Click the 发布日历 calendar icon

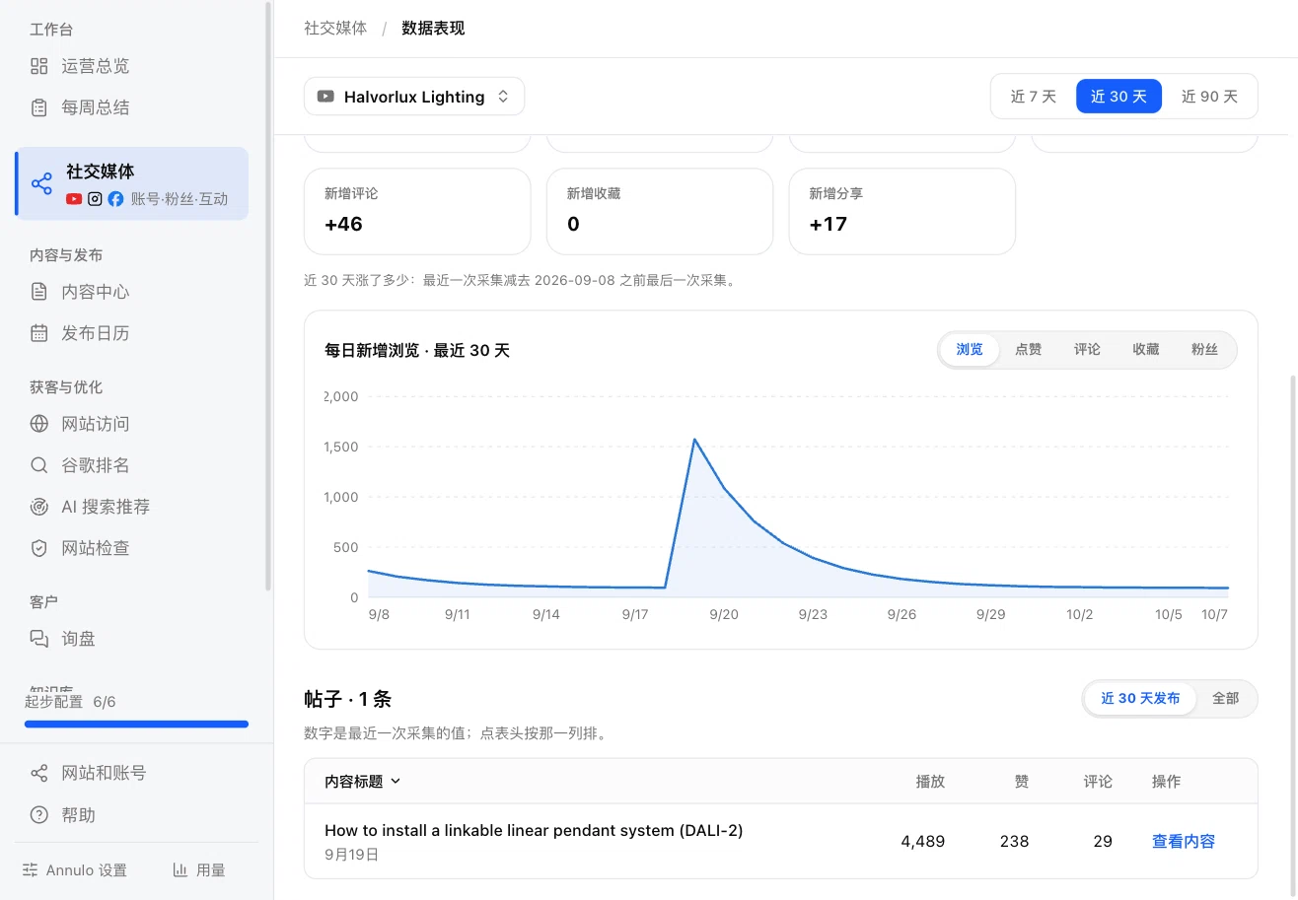click(39, 333)
